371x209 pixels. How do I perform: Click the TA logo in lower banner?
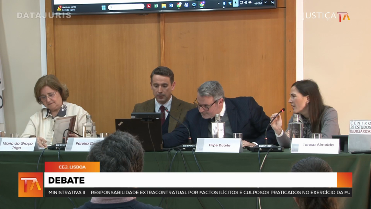pos(31,185)
